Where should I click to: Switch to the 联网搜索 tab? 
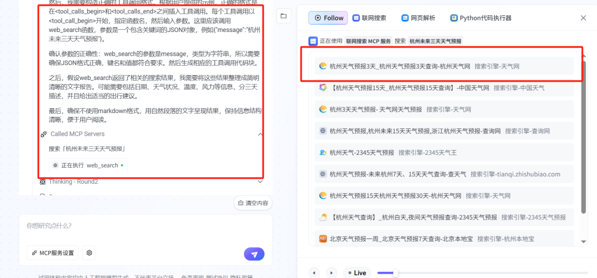pos(369,18)
